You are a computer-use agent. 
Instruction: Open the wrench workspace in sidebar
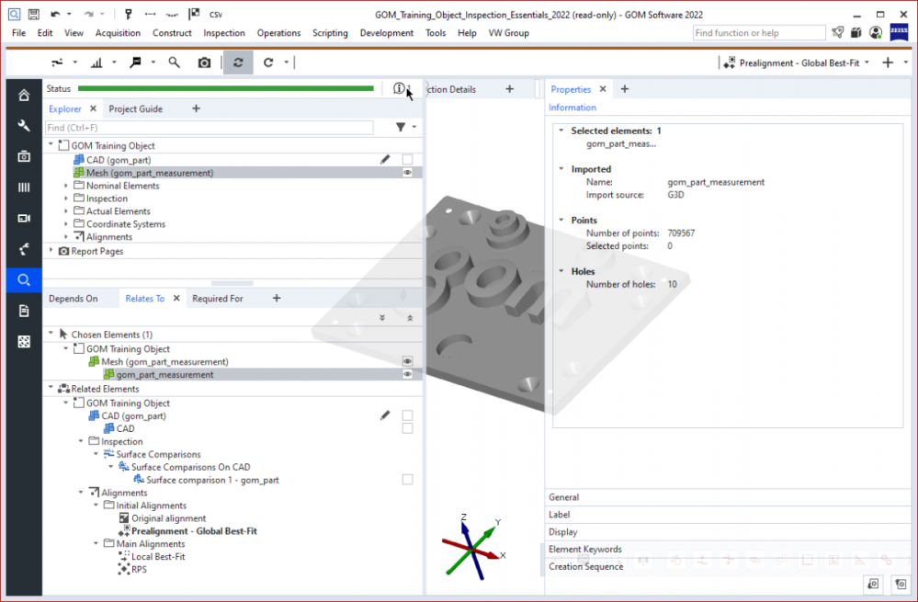click(24, 126)
